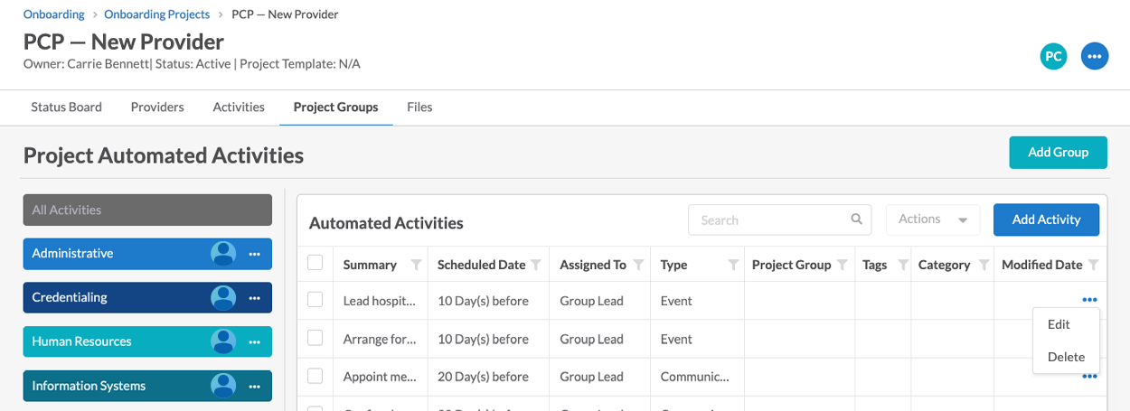Select the Lead hospit... row checkbox
The height and width of the screenshot is (411, 1130).
315,300
